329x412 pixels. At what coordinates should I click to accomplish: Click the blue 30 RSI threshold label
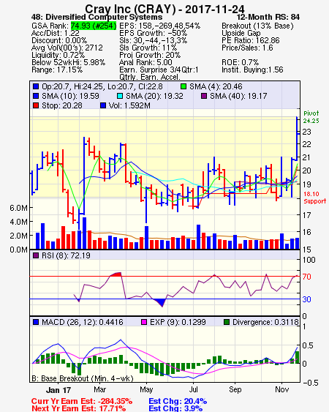[306, 299]
